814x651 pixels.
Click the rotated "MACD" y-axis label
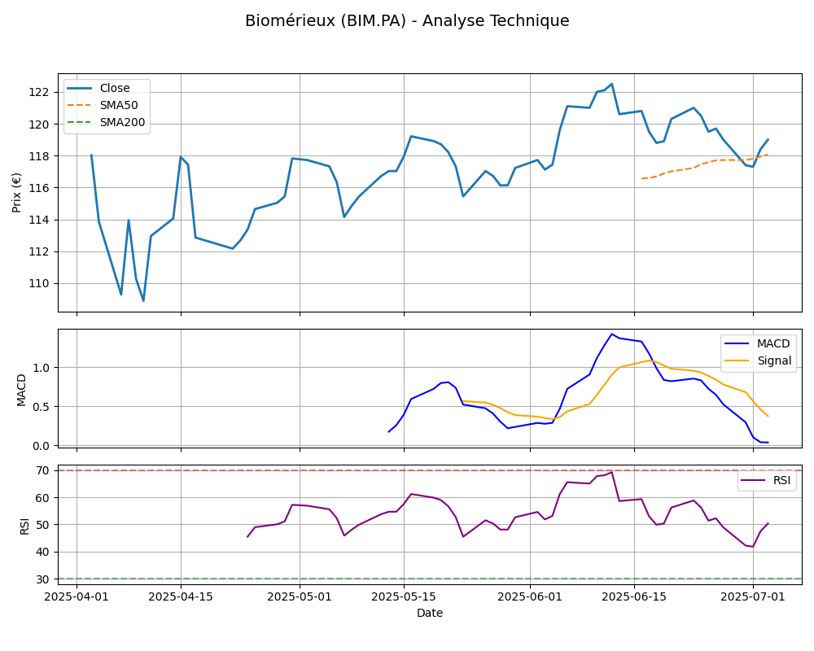click(x=21, y=390)
